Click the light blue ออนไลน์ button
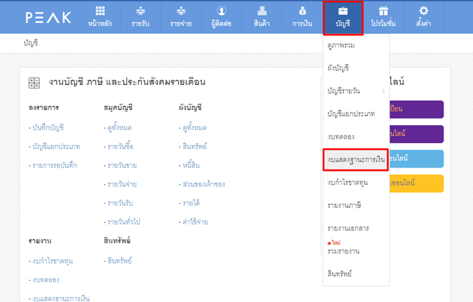Screen dimensions: 473x302 (416, 158)
